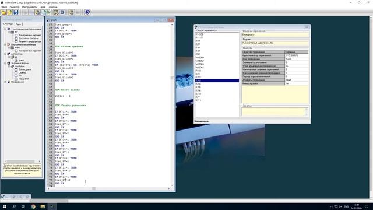The height and width of the screenshot is (210, 373).
Task: Save the project with the floppy disk icon
Action: (x=16, y=12)
